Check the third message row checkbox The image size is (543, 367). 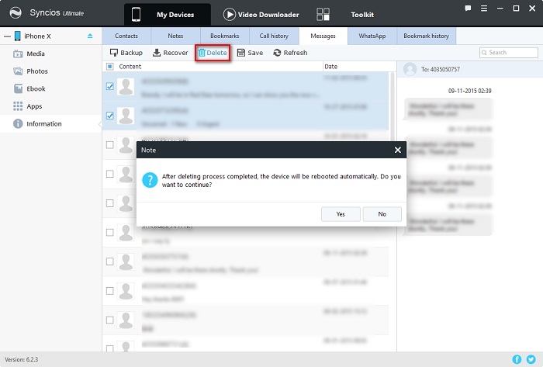point(110,145)
